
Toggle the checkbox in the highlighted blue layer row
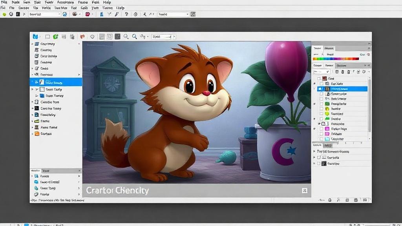[x=320, y=89]
